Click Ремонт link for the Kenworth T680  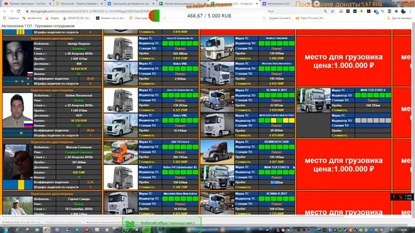click(x=277, y=152)
